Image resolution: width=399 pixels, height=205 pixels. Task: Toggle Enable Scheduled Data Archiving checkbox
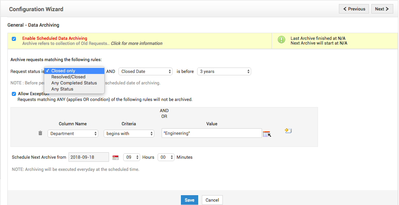(14, 39)
